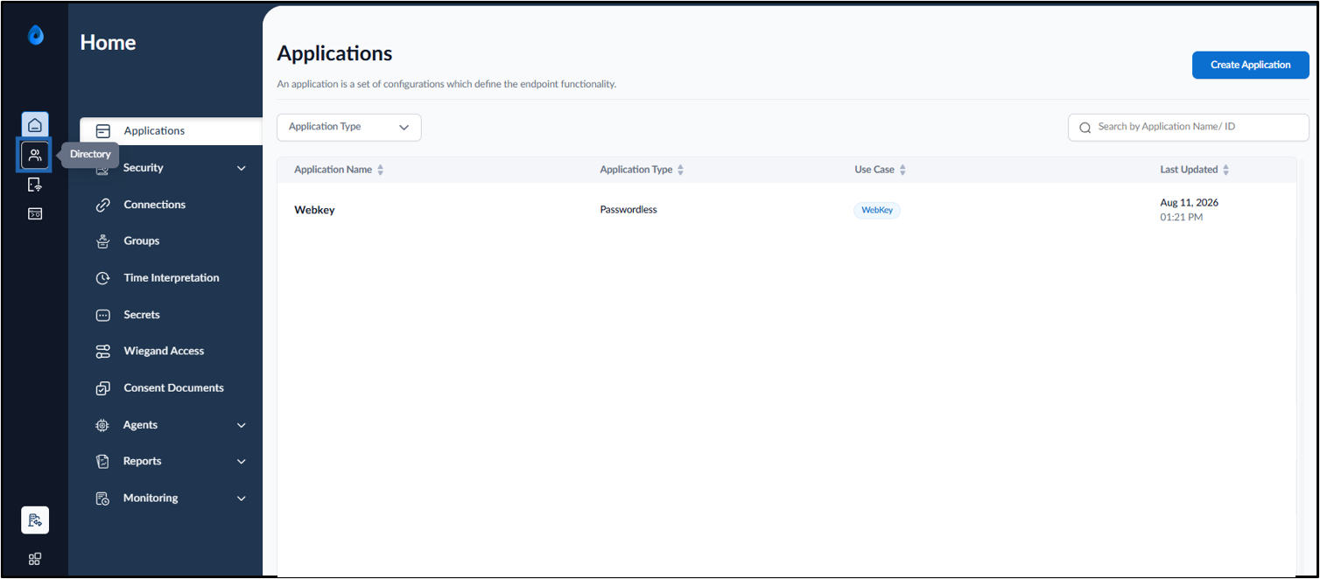Sort by Last Updated arrows
Screen dimensions: 1320x579
(x=1225, y=170)
